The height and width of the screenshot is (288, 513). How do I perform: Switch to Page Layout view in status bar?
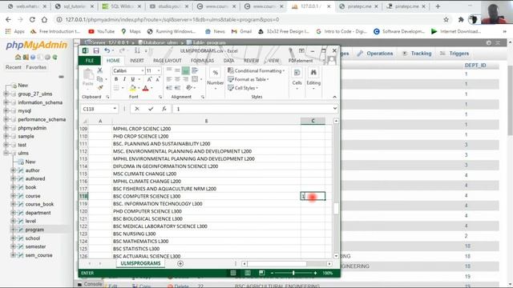(x=248, y=273)
